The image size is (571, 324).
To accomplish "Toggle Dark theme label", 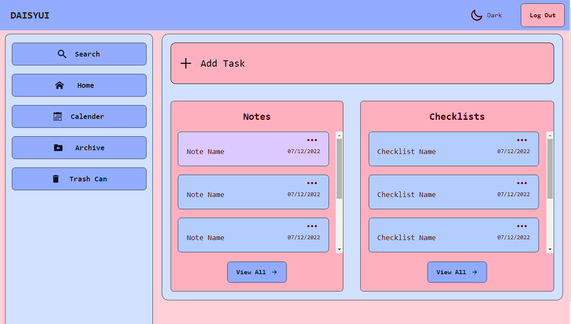I will (x=495, y=15).
